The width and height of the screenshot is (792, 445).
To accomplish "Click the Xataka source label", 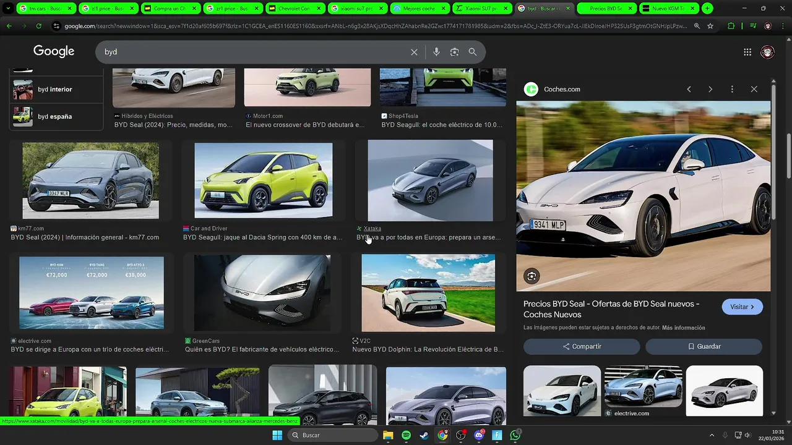I will 372,229.
